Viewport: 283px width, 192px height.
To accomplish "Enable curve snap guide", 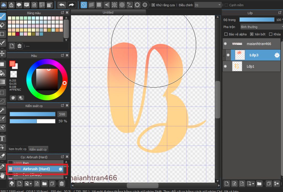I will point(130,5).
